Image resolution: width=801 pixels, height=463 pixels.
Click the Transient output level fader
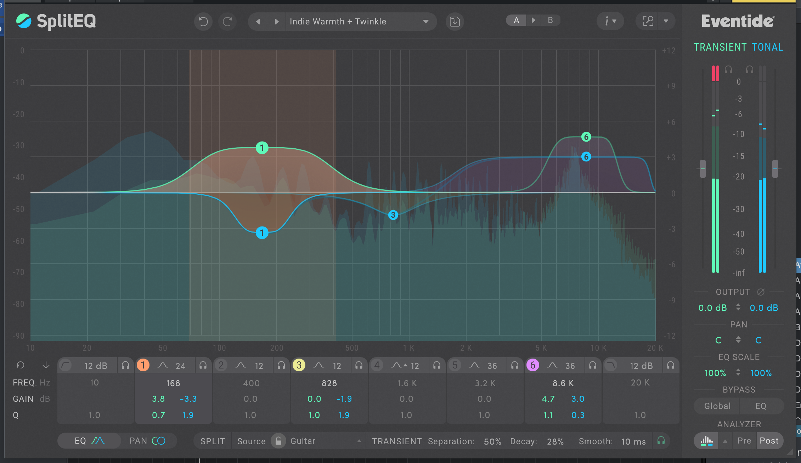tap(703, 168)
